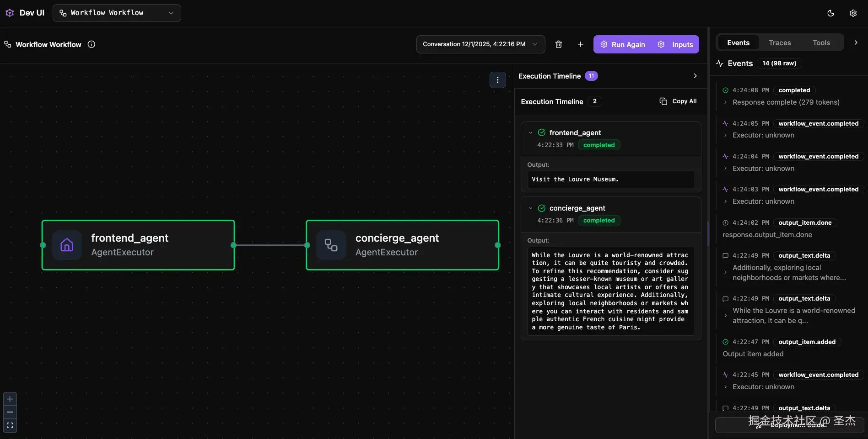Open the Conversation 12/1/2025 dropdown

click(x=480, y=44)
